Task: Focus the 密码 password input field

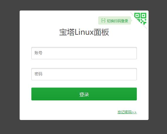Action: pyautogui.click(x=84, y=74)
